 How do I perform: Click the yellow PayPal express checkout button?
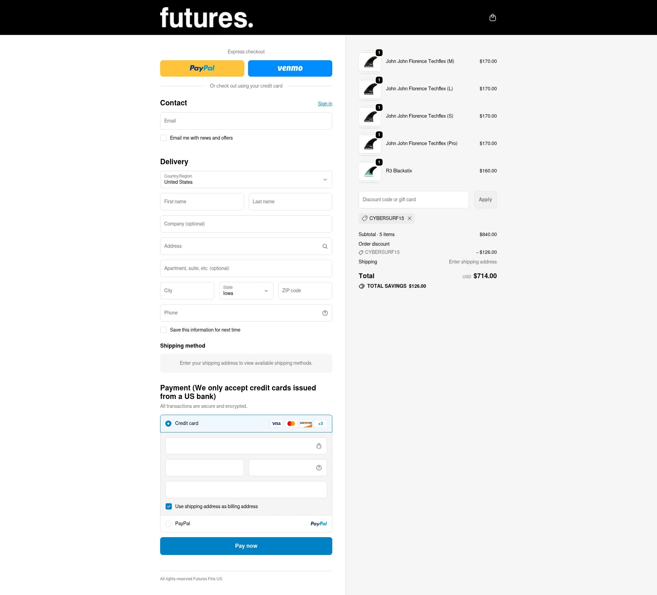tap(202, 68)
